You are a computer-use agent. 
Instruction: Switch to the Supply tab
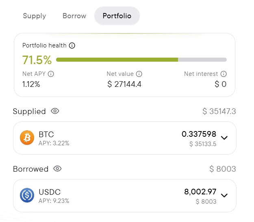[35, 16]
